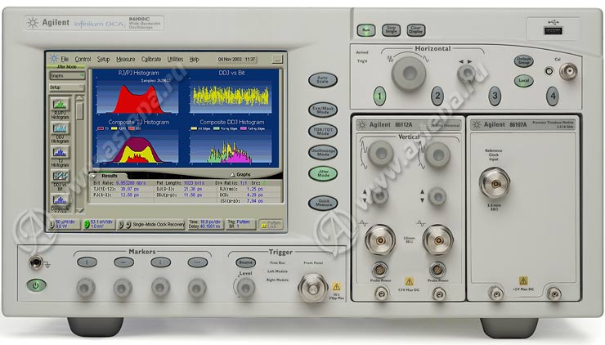Push the Clear Display key

click(x=415, y=30)
